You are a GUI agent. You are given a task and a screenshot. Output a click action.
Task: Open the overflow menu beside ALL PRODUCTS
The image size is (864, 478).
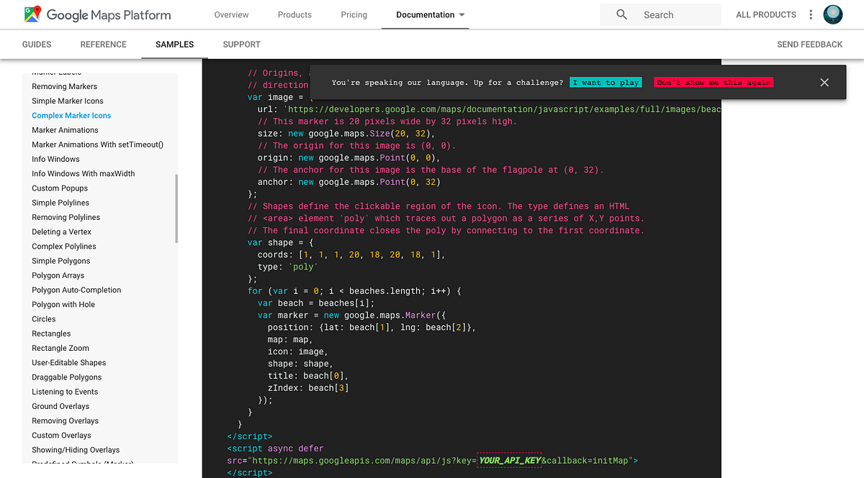[x=811, y=14]
